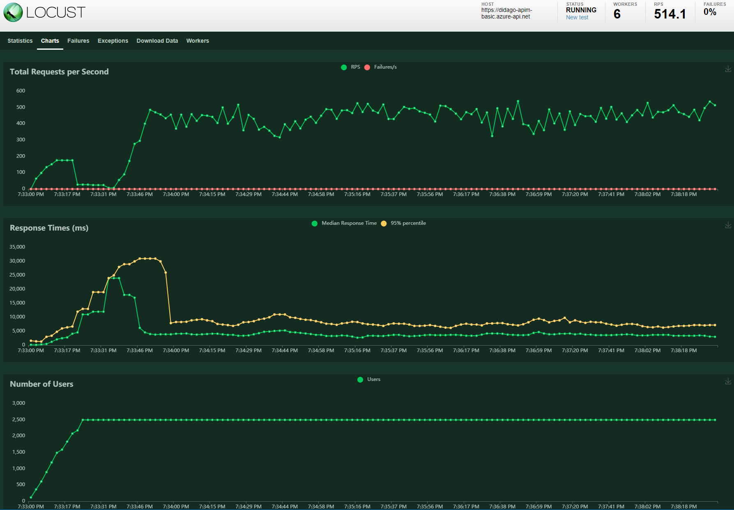The width and height of the screenshot is (734, 510).
Task: Open the Exceptions tab
Action: point(113,41)
